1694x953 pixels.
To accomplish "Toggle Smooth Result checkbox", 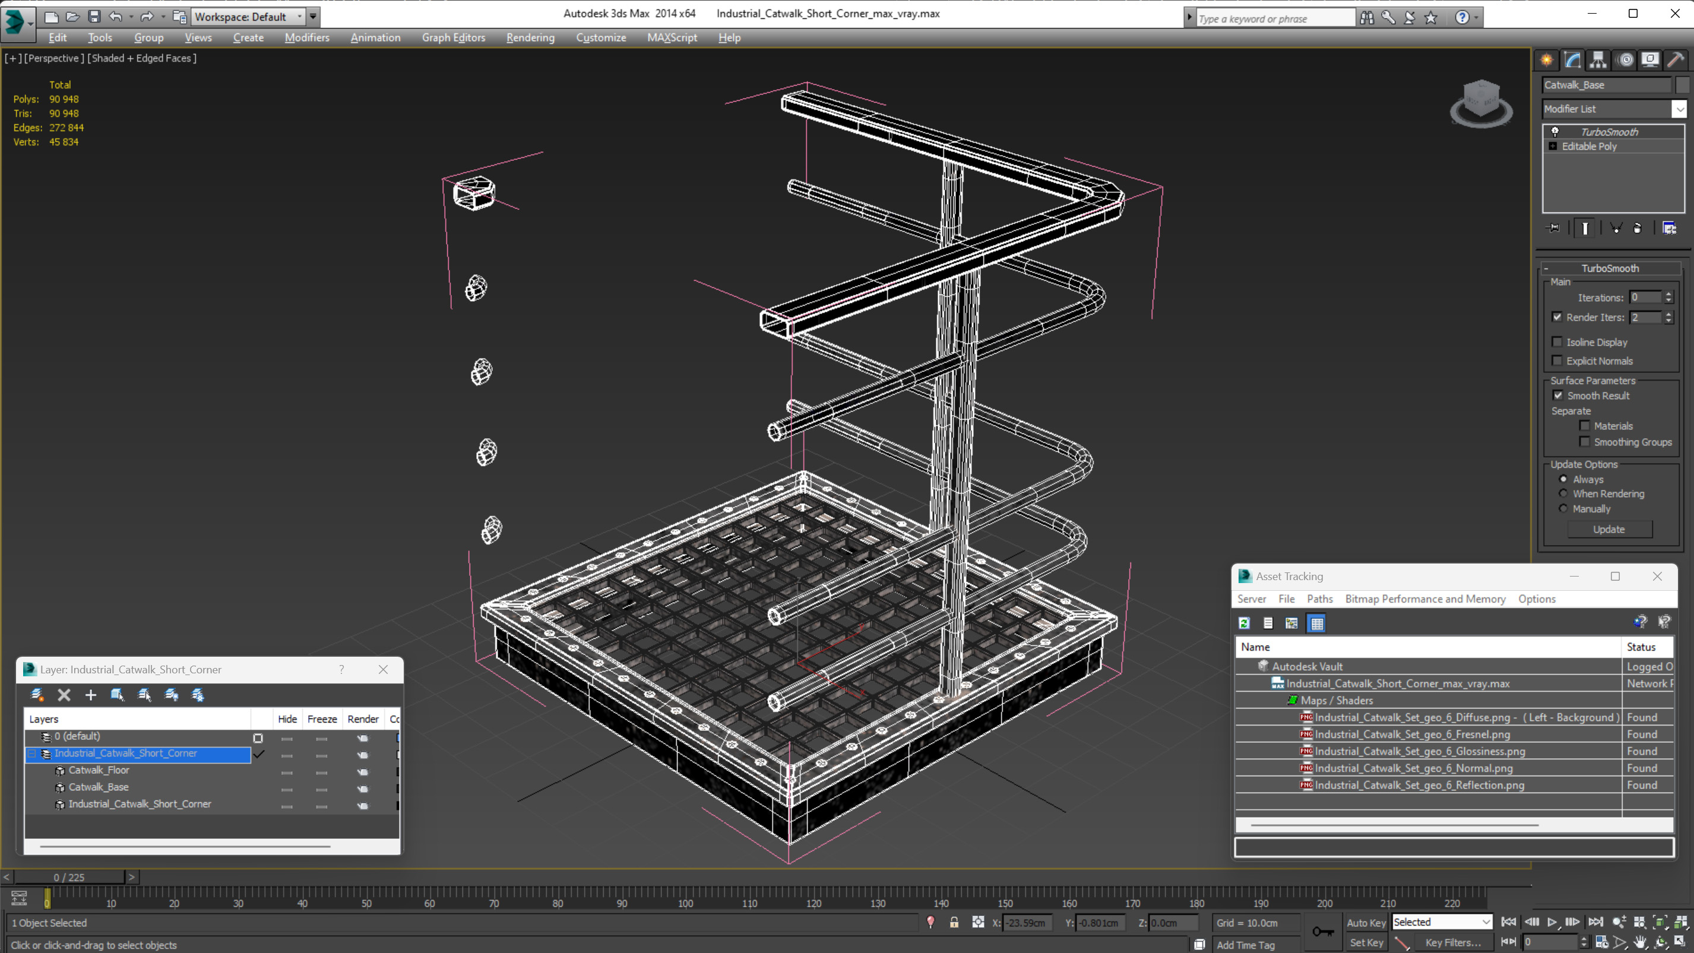I will tap(1558, 395).
